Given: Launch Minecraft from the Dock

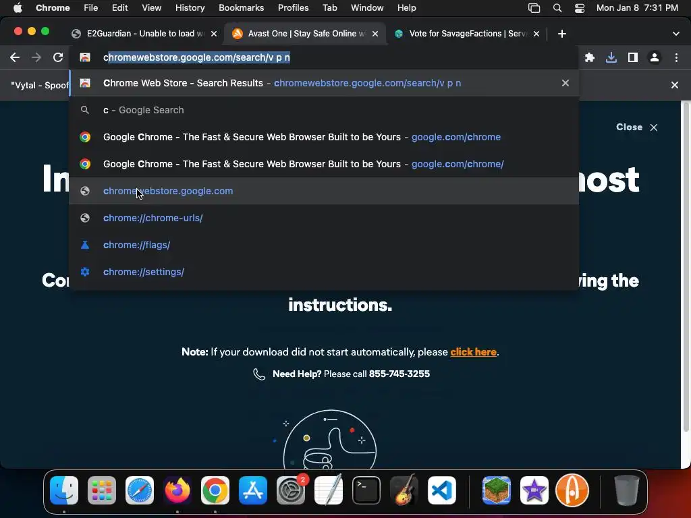Looking at the screenshot, I should pos(496,490).
